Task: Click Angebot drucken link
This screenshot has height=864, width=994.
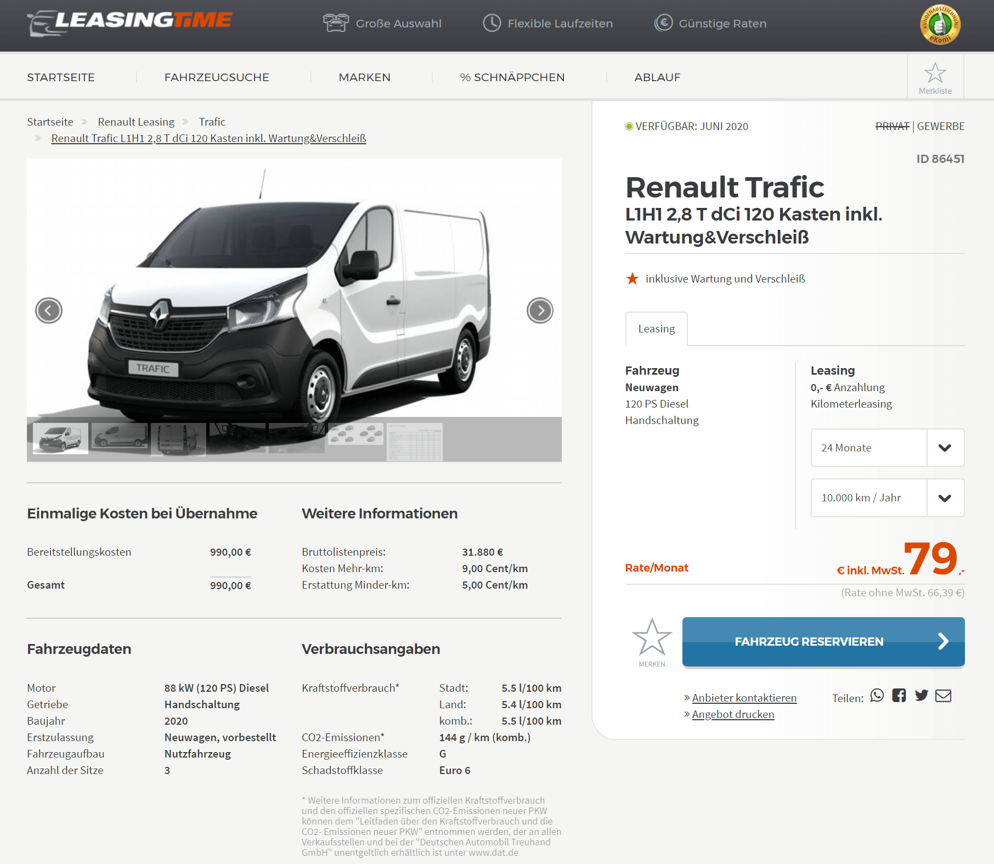Action: pos(733,714)
